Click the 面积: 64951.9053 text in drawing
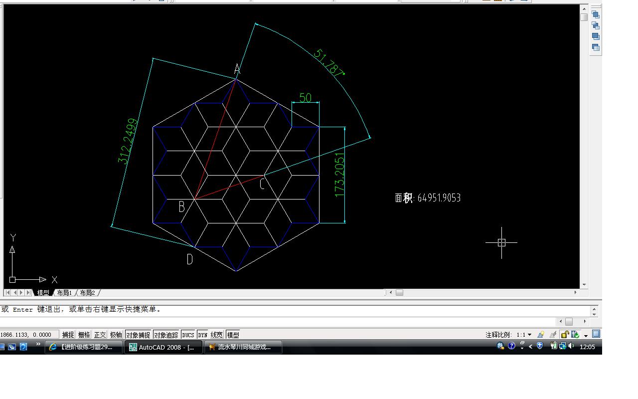Viewport: 638px width, 399px height. pos(428,198)
